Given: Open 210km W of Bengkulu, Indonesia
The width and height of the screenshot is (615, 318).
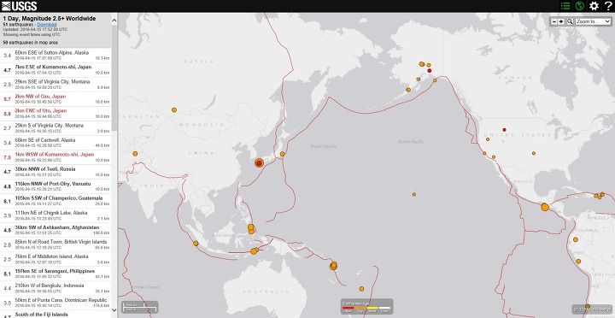Looking at the screenshot, I should pyautogui.click(x=56, y=288).
